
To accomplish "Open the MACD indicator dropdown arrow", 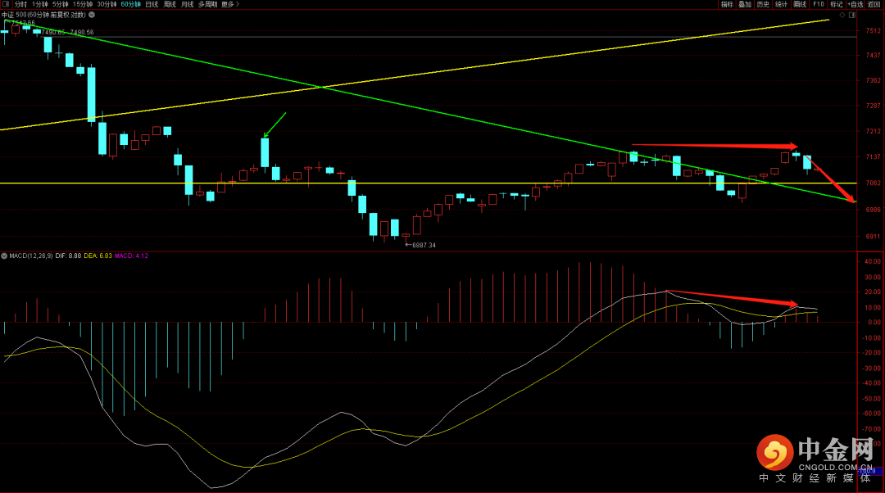I will coord(4,256).
